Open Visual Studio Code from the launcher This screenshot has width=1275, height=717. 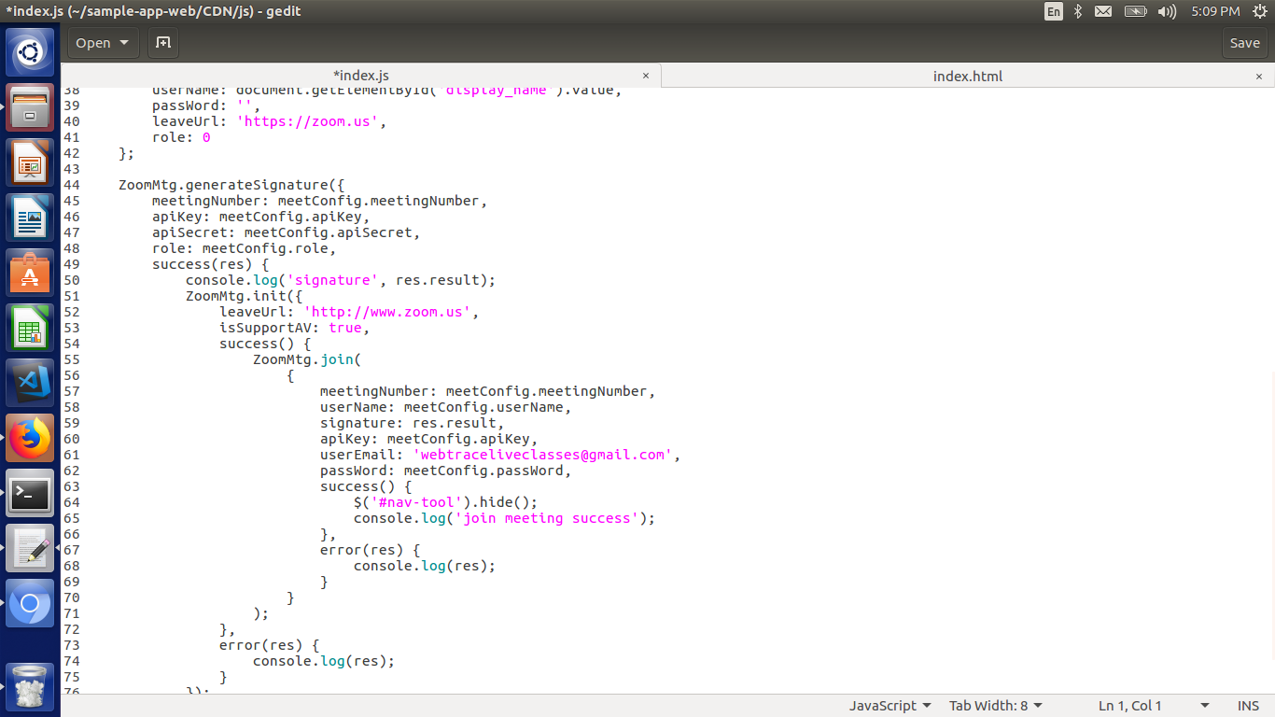(x=30, y=384)
